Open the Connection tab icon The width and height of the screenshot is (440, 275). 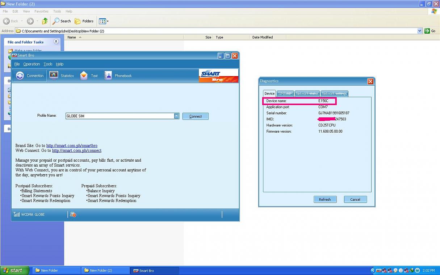pyautogui.click(x=20, y=76)
